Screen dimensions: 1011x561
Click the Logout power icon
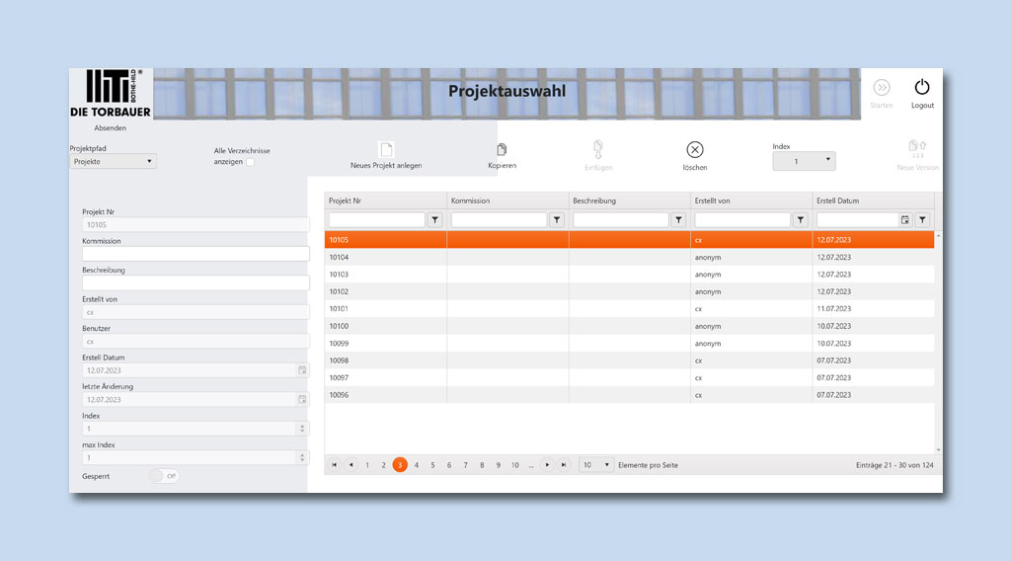click(922, 88)
